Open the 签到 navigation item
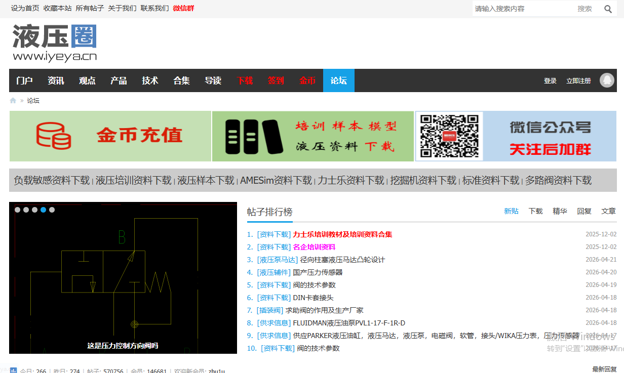 coord(276,80)
